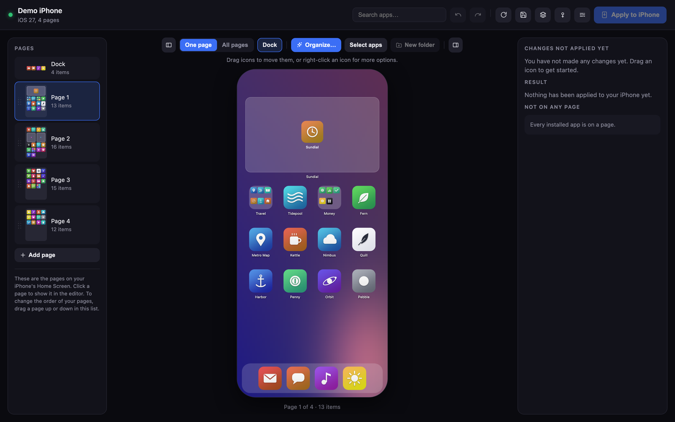Click the Quill feather app icon
Image resolution: width=675 pixels, height=422 pixels.
click(x=364, y=239)
